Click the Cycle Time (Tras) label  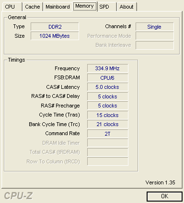pos(59,115)
